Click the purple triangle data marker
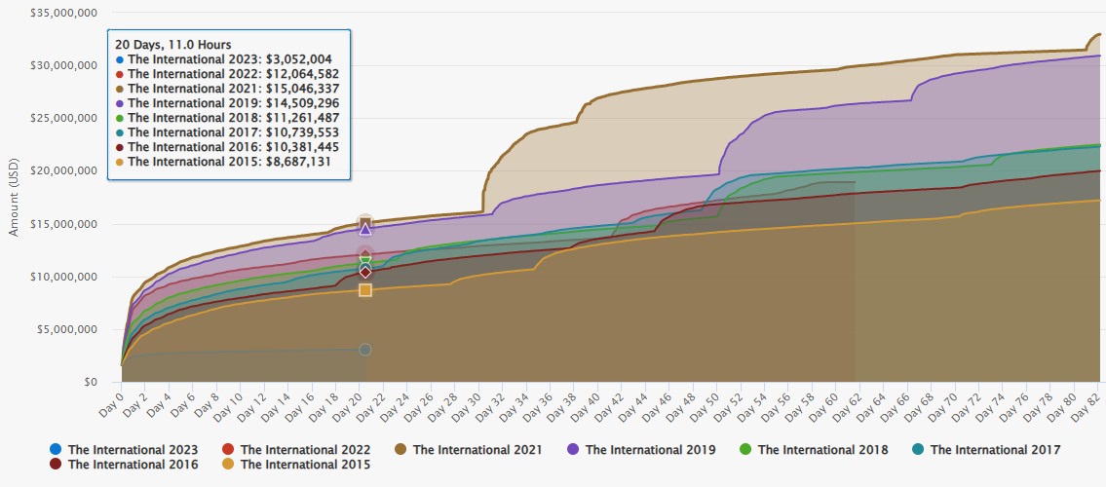The height and width of the screenshot is (487, 1106). click(365, 229)
